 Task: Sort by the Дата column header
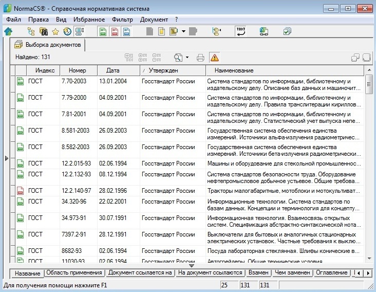point(119,70)
